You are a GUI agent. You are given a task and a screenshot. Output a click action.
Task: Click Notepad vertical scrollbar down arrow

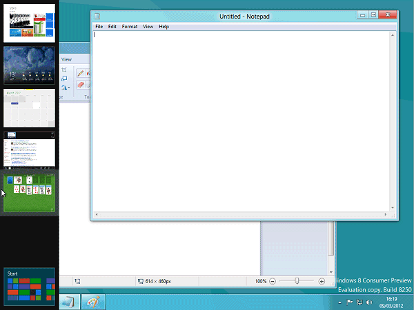[393, 208]
